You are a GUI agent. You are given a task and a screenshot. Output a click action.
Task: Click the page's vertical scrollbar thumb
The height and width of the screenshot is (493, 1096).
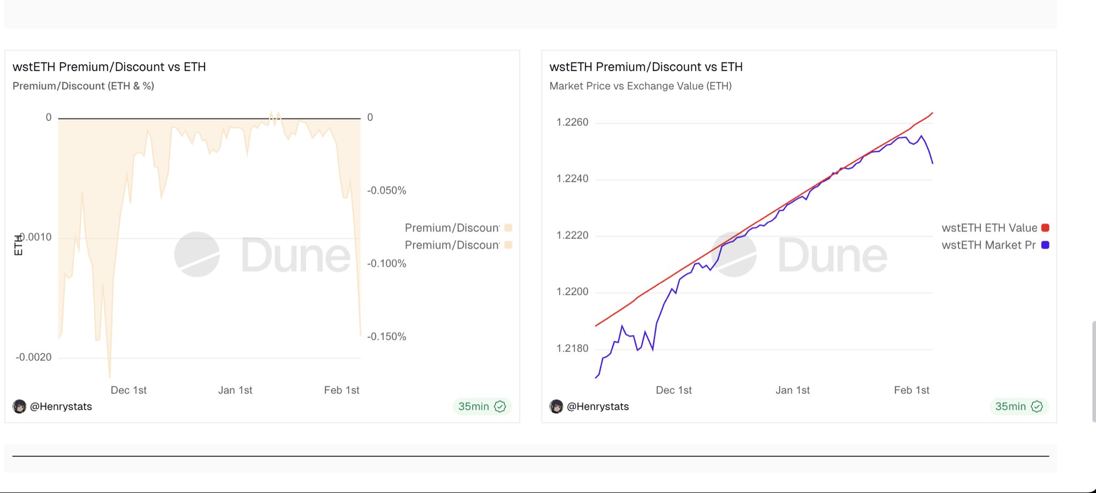tap(1093, 372)
